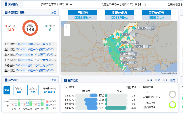This screenshot has height=114, width=183.
Task: Select the 月 (month) radio button
Action: click(156, 80)
